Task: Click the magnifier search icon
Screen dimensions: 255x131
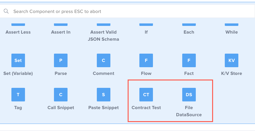Action: pyautogui.click(x=6, y=11)
